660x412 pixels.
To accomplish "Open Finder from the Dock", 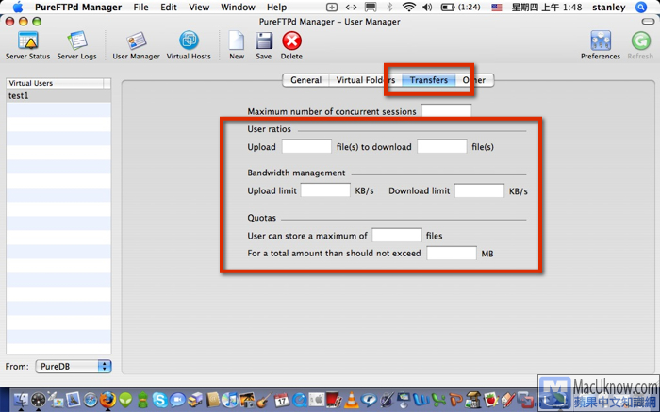I will click(21, 401).
